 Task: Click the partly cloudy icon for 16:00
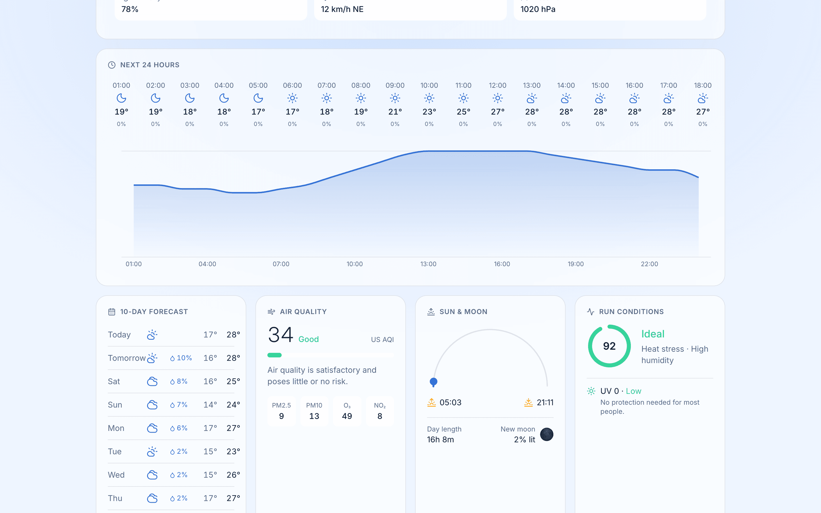pos(634,98)
